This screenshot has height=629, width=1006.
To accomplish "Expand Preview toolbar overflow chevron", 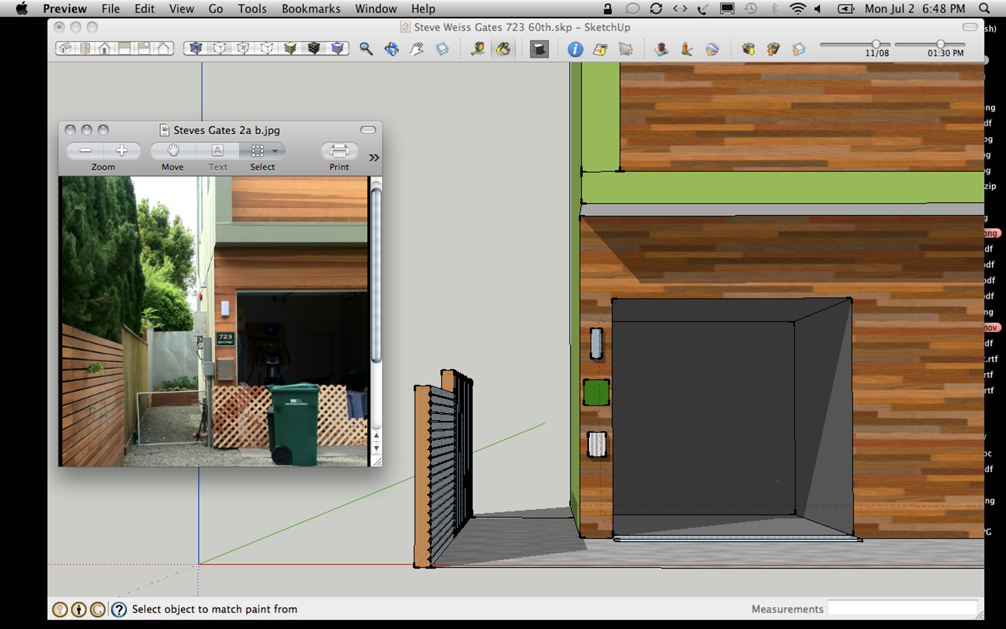I will (x=374, y=158).
